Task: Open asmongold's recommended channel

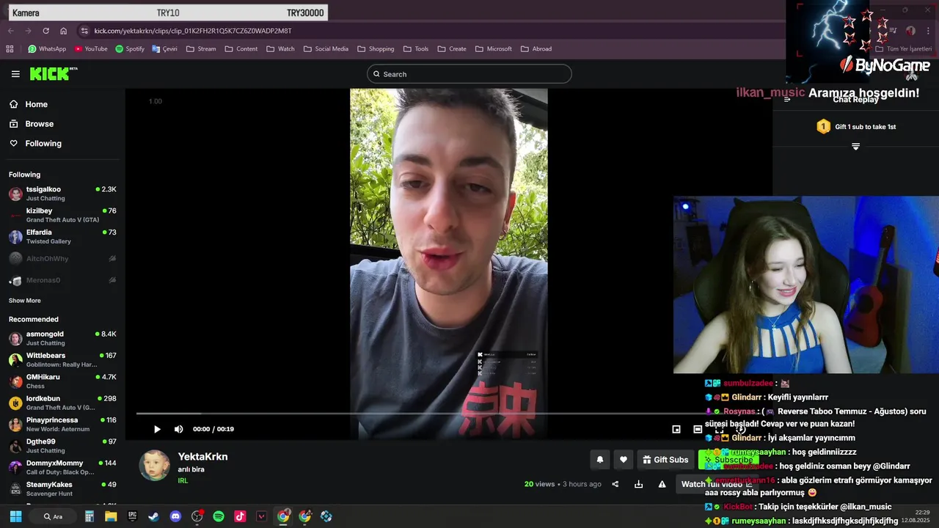Action: [x=62, y=338]
